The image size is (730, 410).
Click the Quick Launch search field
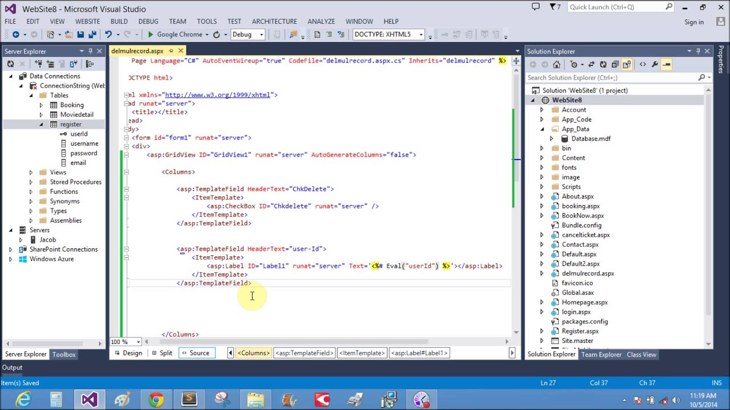pos(621,7)
